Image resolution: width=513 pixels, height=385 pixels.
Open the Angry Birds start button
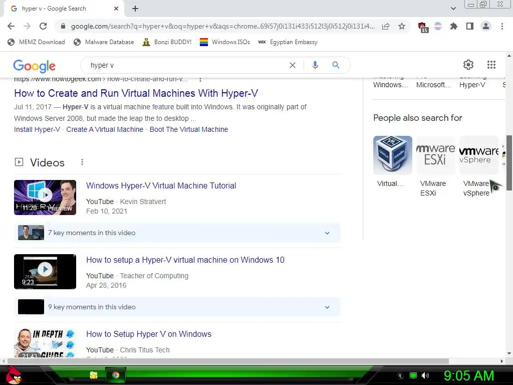pos(13,375)
